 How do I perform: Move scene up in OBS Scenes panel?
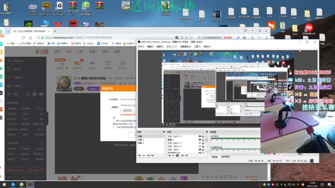point(148,155)
